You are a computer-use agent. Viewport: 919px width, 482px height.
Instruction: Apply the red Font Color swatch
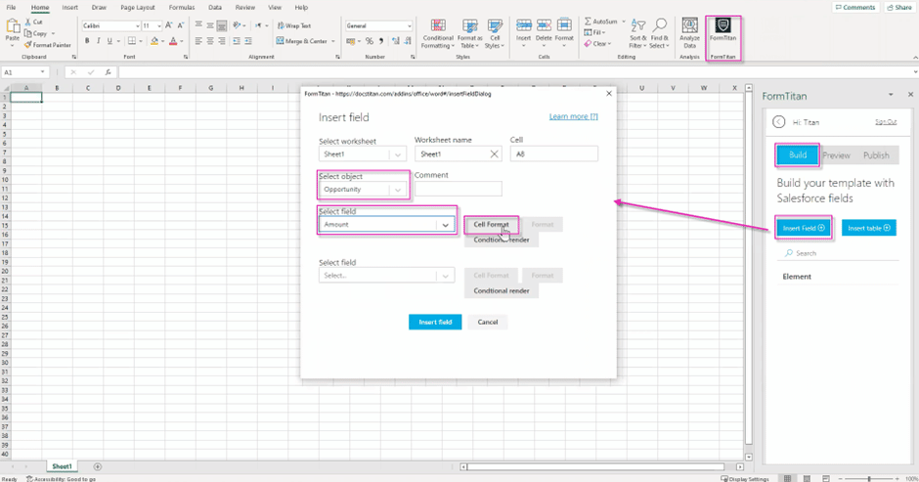coord(173,41)
